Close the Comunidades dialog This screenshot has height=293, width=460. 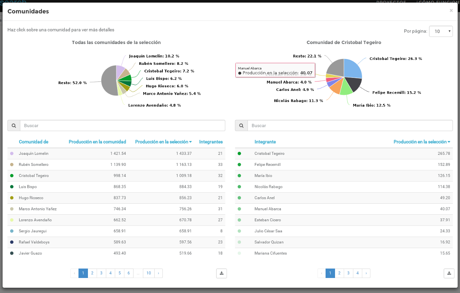point(451,11)
